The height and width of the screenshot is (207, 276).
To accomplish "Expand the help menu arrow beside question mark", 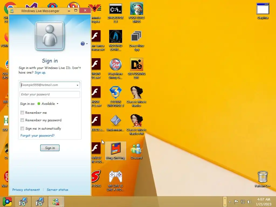I will point(87,44).
